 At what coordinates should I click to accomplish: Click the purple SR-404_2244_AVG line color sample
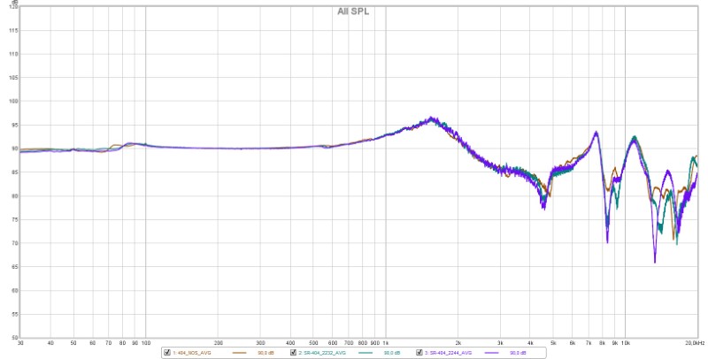[493, 352]
